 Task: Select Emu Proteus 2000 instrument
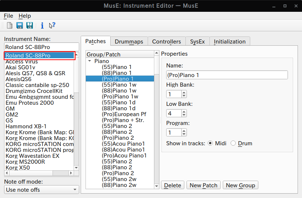[x=39, y=103]
